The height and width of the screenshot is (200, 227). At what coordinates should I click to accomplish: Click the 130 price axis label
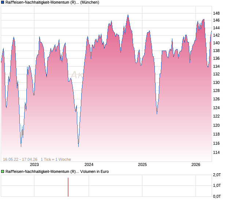click(x=216, y=82)
